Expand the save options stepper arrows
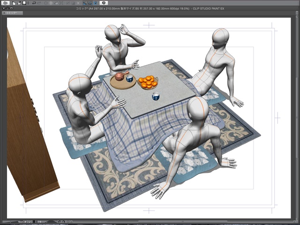 pos(28,3)
